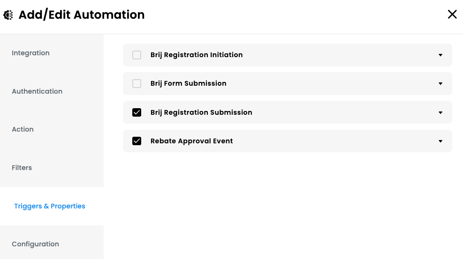This screenshot has width=463, height=259.
Task: Uncheck the Brij Registration Submission checkbox
Action: point(137,112)
